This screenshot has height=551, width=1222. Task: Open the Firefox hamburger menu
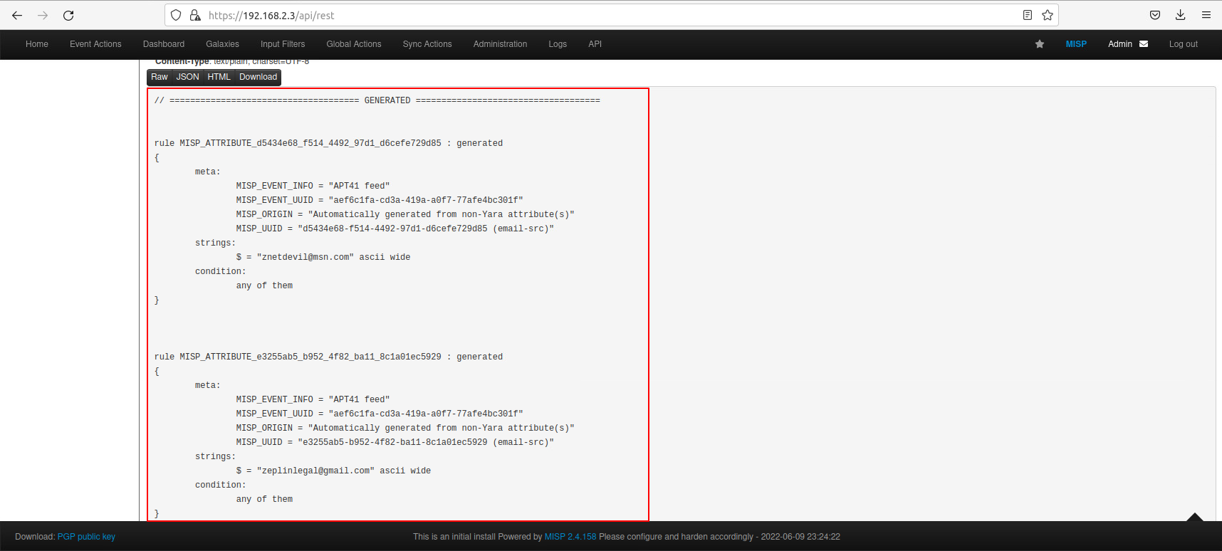1206,15
